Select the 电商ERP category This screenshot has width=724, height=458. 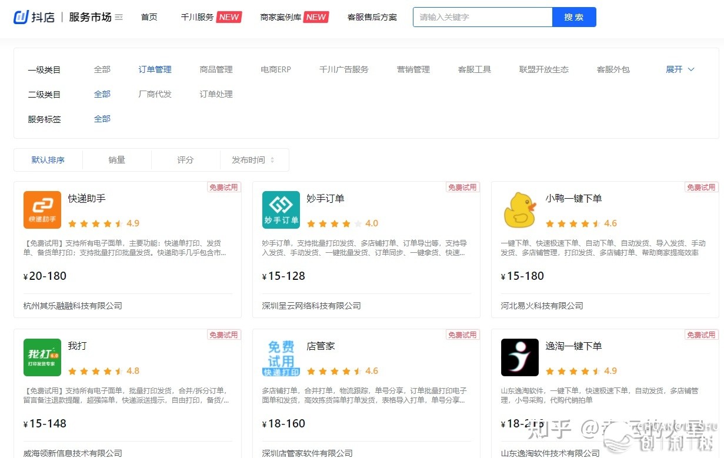click(276, 69)
